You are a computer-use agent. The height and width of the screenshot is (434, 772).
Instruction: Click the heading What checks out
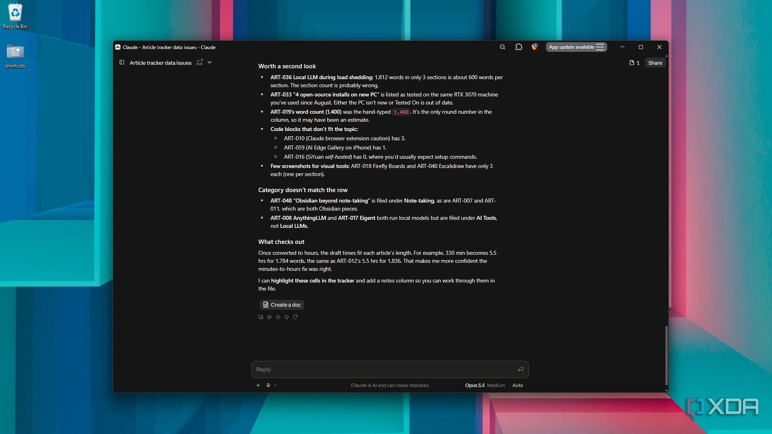click(281, 242)
